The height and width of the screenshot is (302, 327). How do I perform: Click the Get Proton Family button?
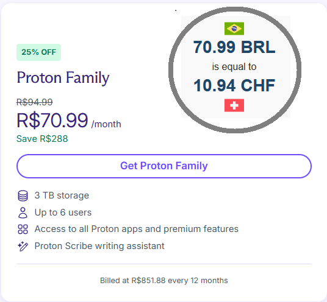pos(164,166)
